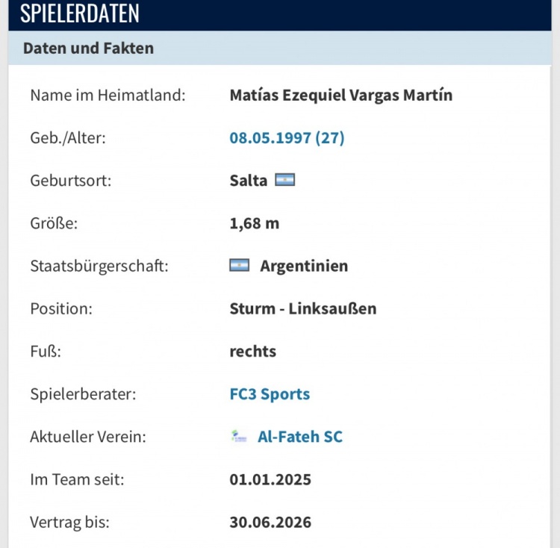The height and width of the screenshot is (548, 560).
Task: Click the Argentina flag beside Salta
Action: [x=285, y=181]
